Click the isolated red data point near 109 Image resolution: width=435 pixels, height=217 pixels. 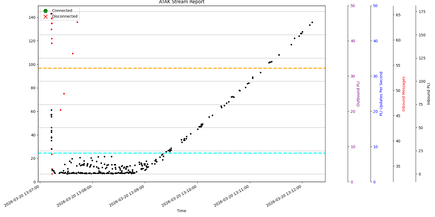click(x=73, y=53)
